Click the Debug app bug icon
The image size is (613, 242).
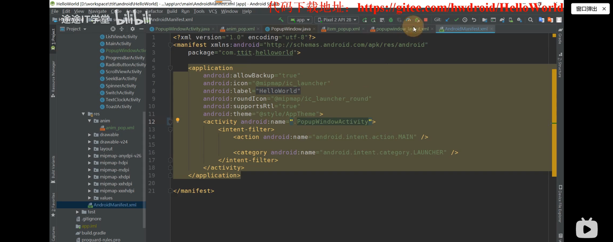[x=390, y=20]
